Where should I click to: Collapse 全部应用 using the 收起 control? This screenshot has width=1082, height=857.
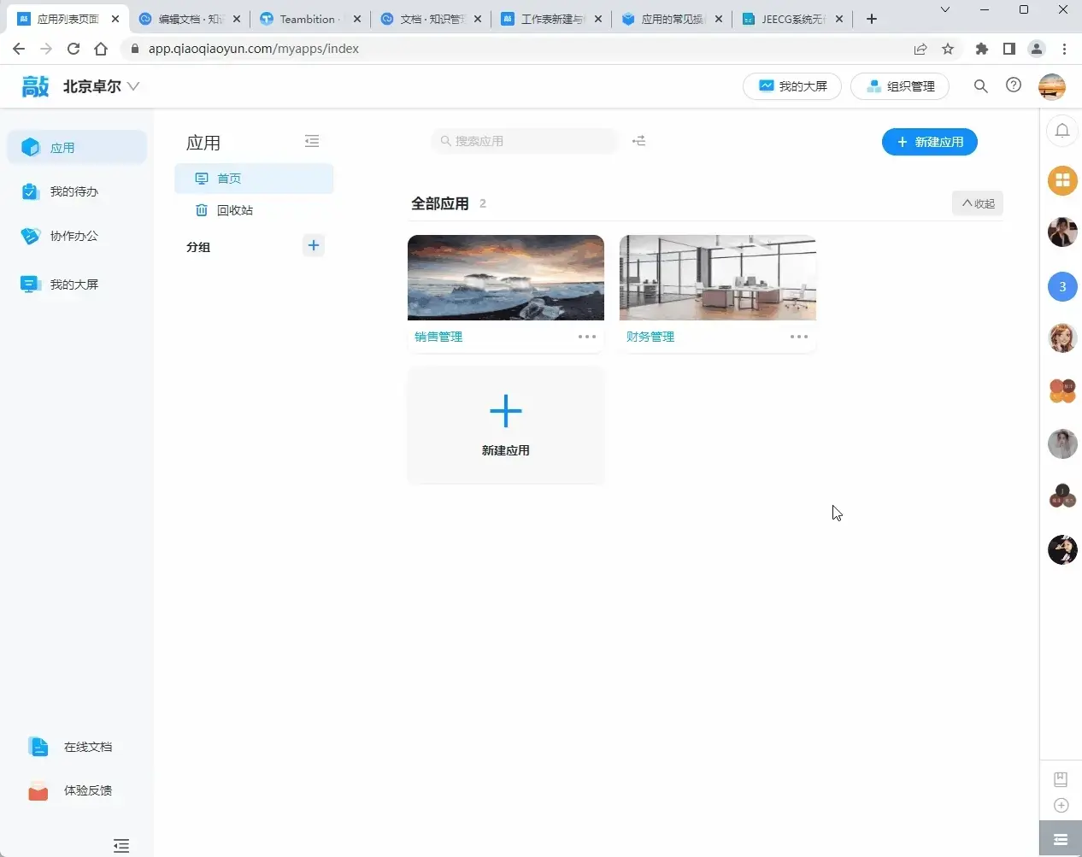pyautogui.click(x=977, y=203)
